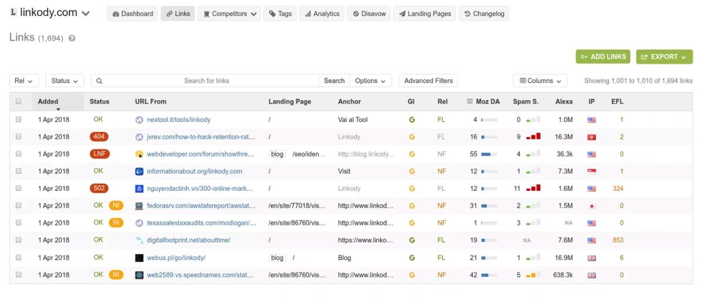
Task: Click the red 404 status badge
Action: 99,137
